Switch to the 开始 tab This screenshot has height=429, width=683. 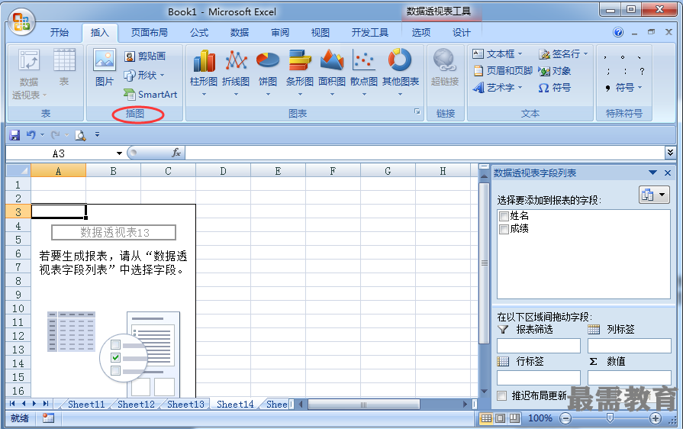pos(60,33)
